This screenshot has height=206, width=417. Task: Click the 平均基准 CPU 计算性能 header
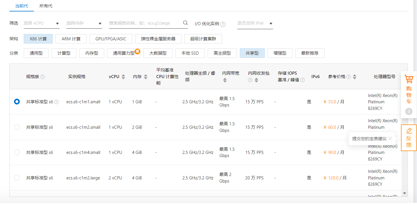pyautogui.click(x=167, y=76)
